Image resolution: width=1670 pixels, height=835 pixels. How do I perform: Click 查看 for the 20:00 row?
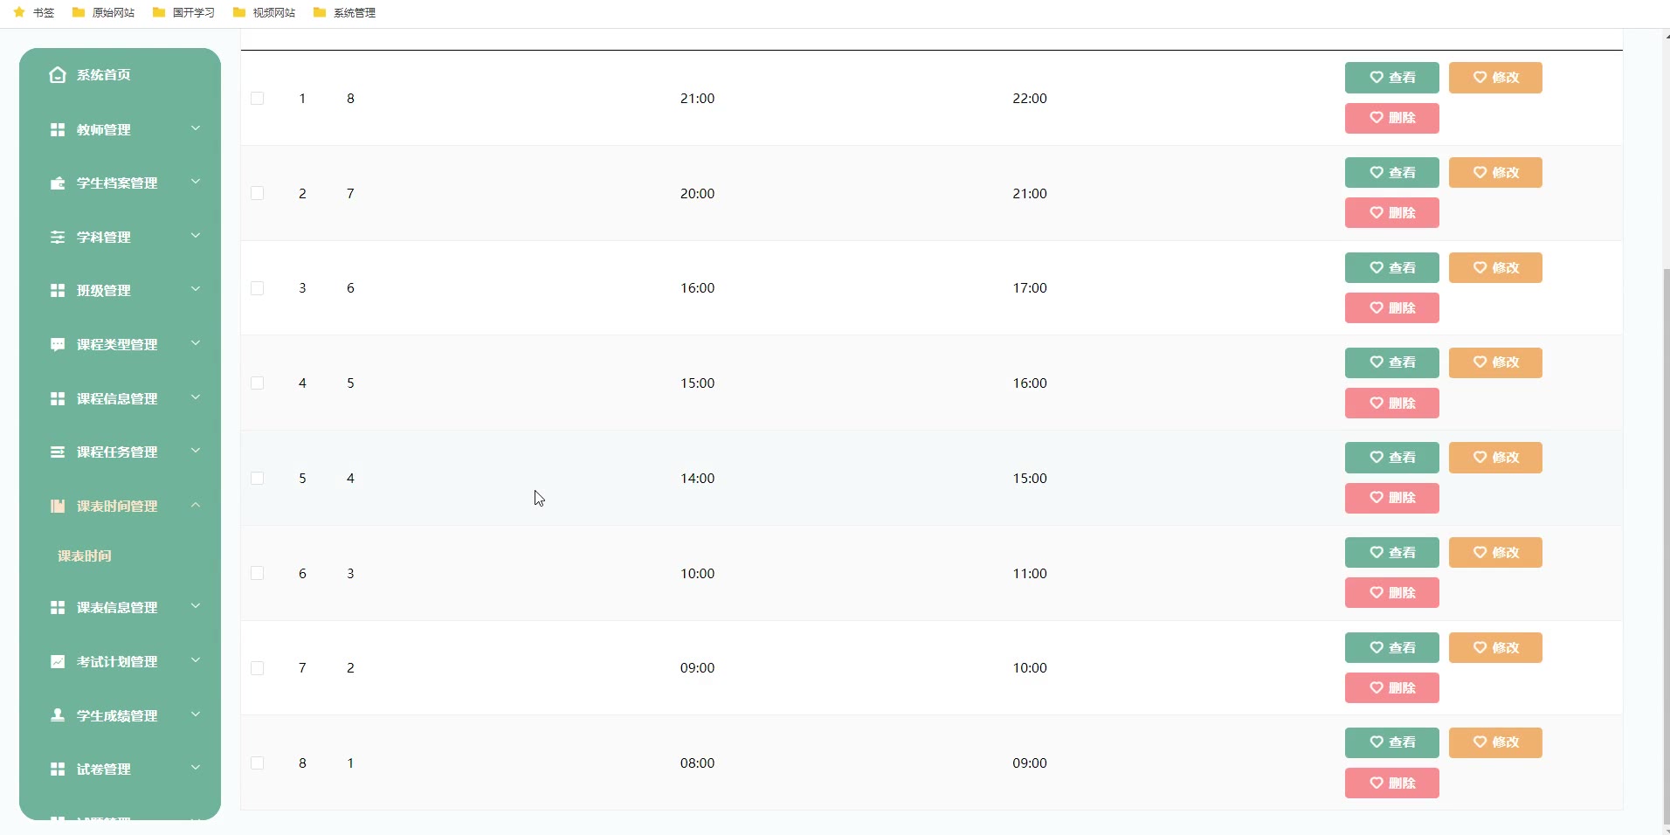point(1391,173)
